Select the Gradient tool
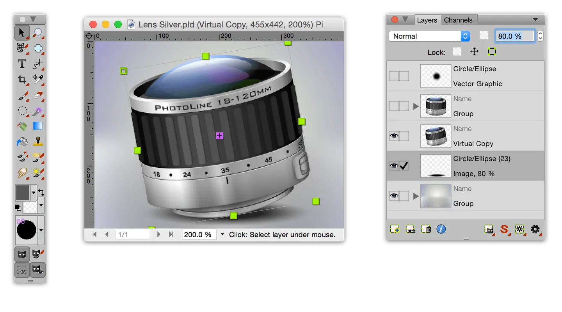The image size is (562, 312). [37, 126]
